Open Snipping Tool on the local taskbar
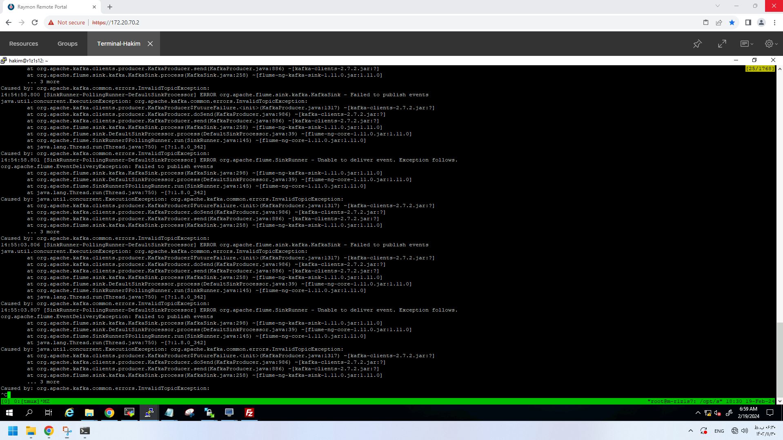The width and height of the screenshot is (783, 440). tap(67, 431)
